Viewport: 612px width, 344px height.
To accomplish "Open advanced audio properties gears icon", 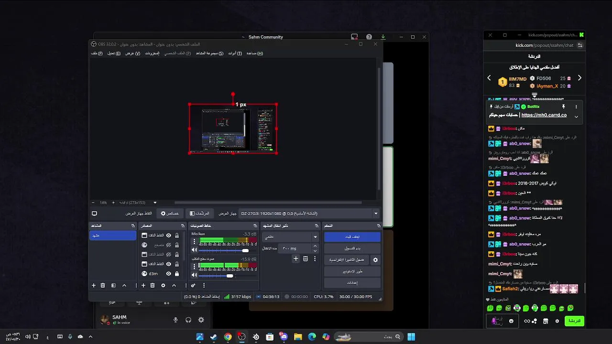I will (193, 285).
